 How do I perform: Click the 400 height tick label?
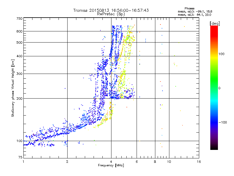pos(19,56)
